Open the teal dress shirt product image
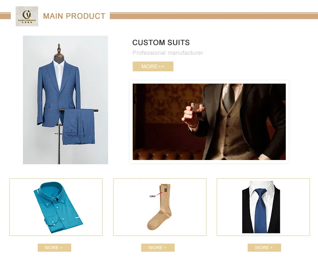Image resolution: width=318 pixels, height=264 pixels. tap(59, 207)
